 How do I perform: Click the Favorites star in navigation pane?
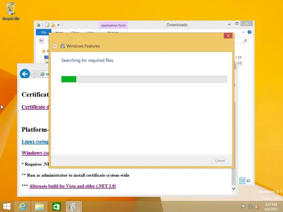point(43,51)
